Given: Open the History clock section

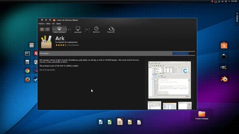Looking at the screenshot, I should tap(96, 29).
